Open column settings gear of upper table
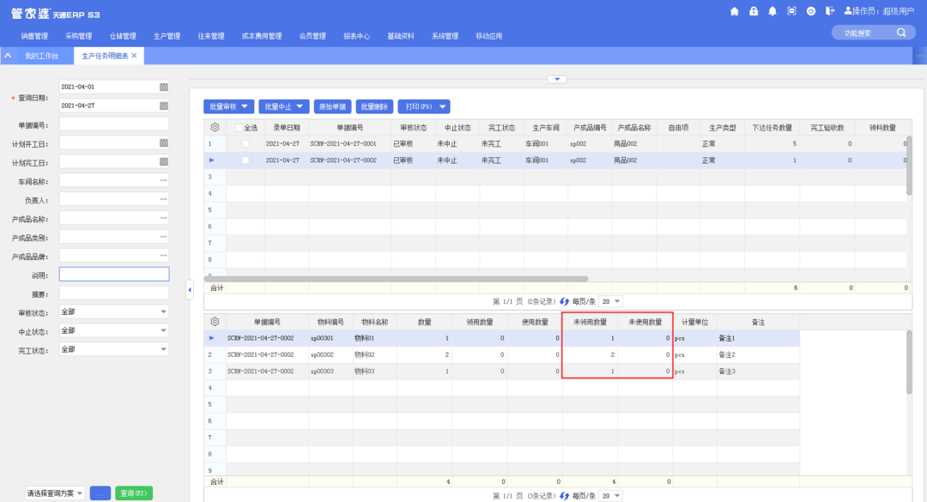This screenshot has height=502, width=927. pos(215,127)
